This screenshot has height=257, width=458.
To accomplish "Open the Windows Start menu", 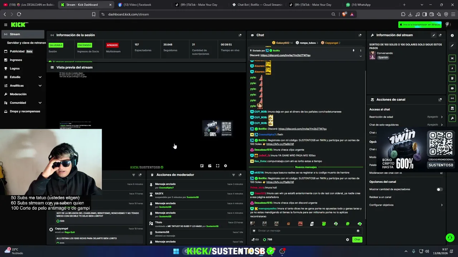I will pyautogui.click(x=176, y=251).
